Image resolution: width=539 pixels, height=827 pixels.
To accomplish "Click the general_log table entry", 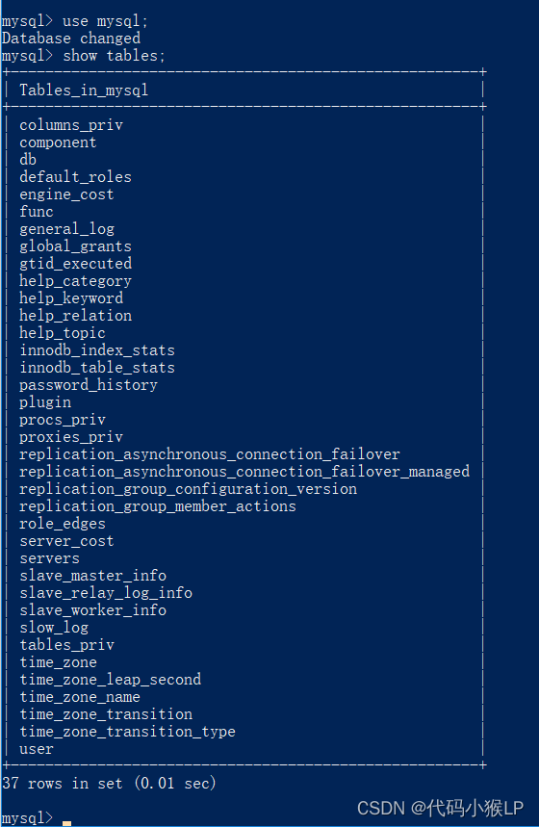I will 67,229.
